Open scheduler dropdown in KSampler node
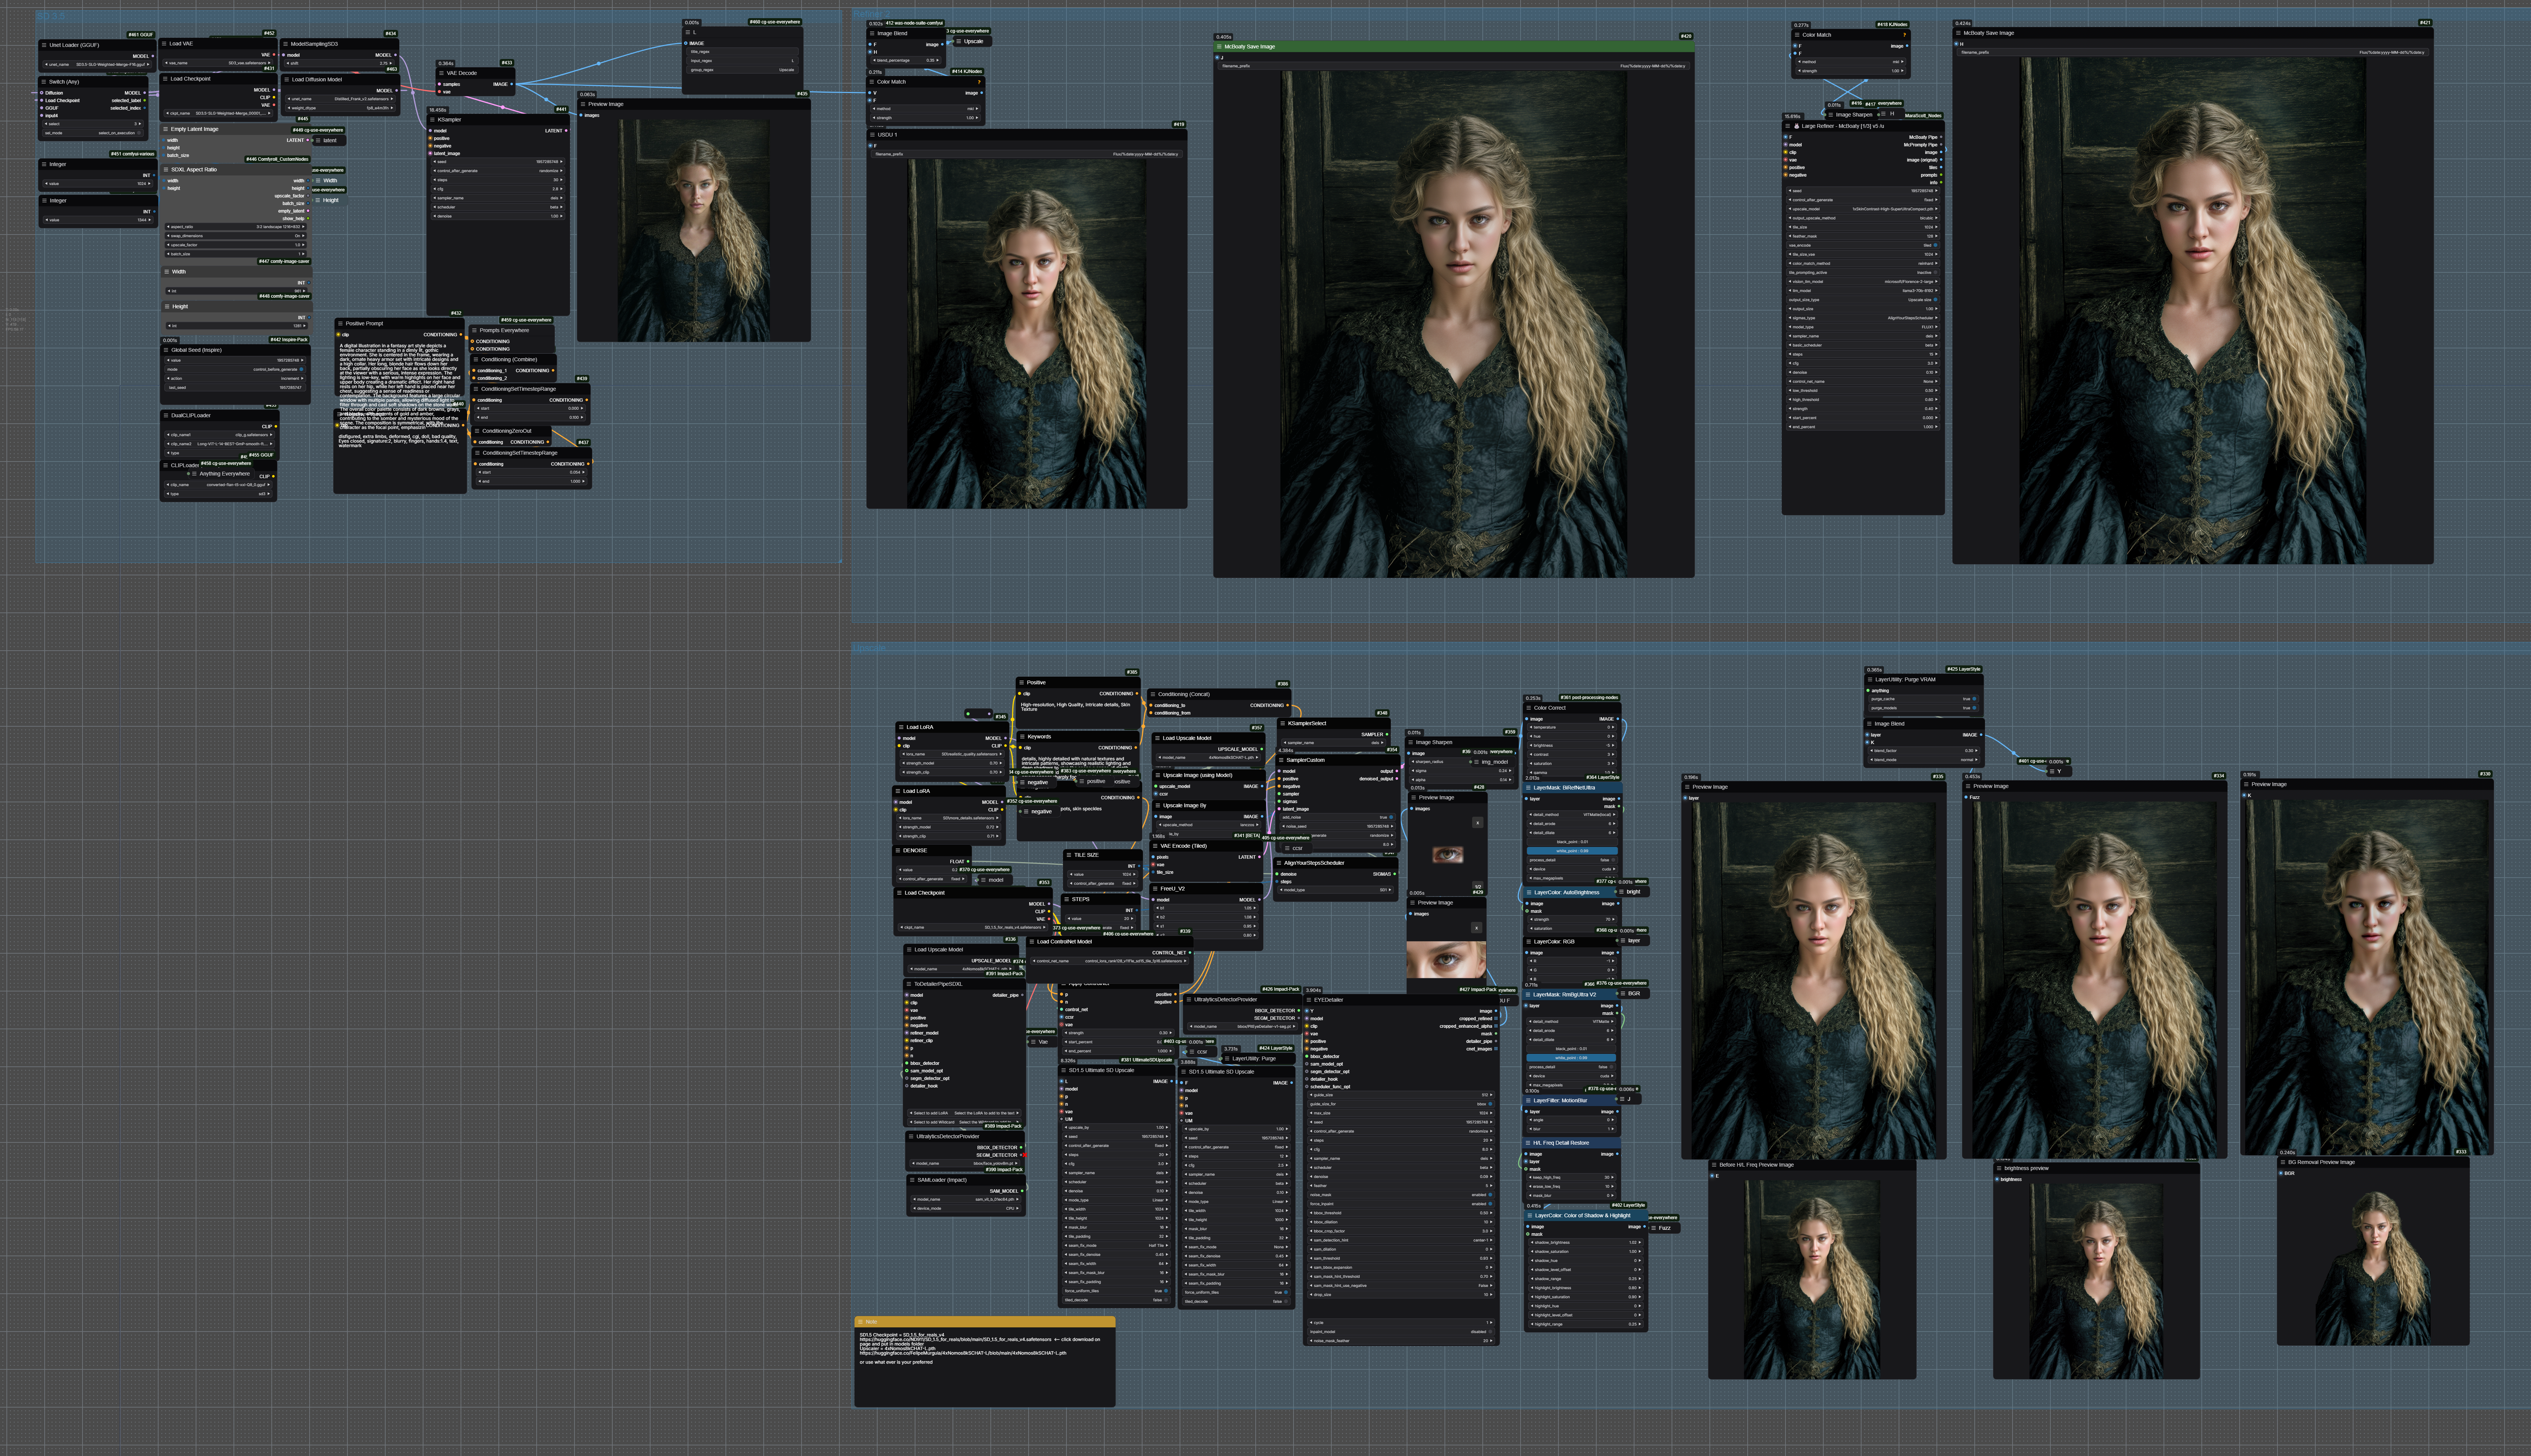Screen dimensions: 2531x1456 pyautogui.click(x=498, y=207)
